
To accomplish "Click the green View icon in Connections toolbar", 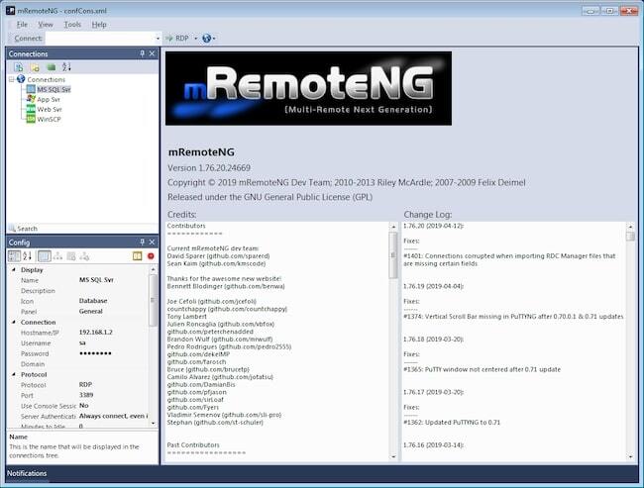I will tap(51, 67).
